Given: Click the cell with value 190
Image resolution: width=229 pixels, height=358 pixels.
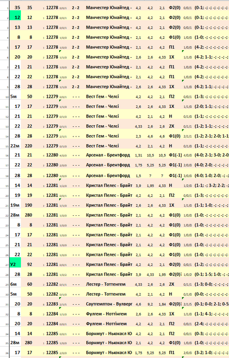Looking at the screenshot, I should tap(29, 205).
